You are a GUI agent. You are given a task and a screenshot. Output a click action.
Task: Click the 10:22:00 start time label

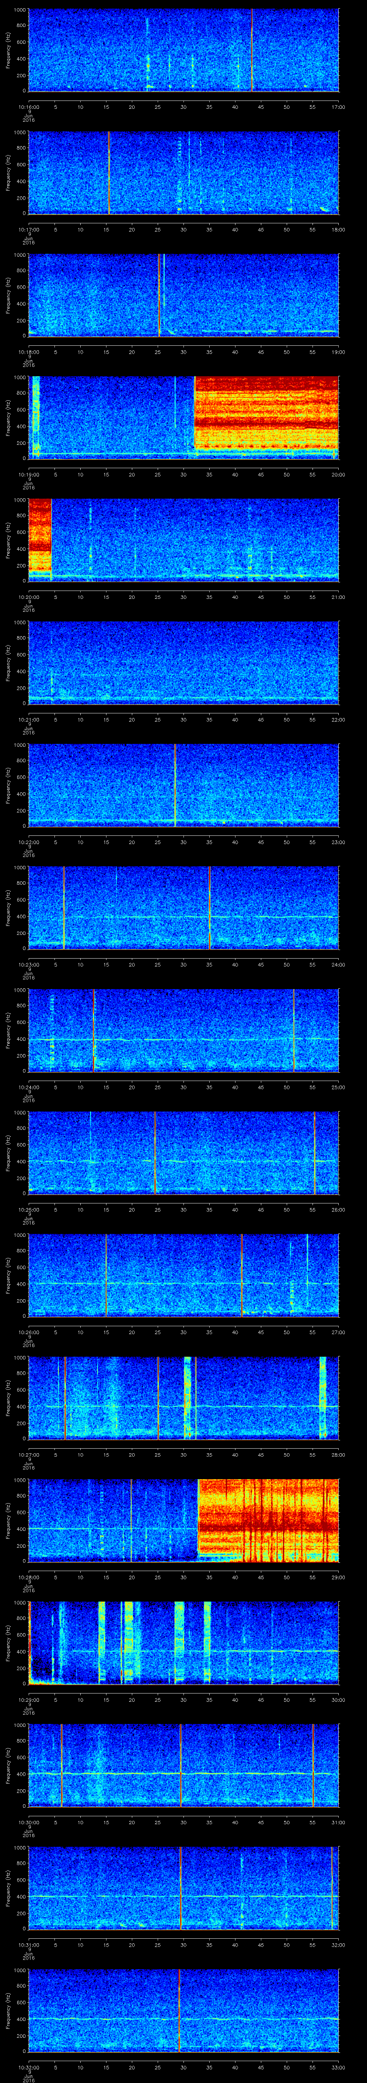pos(29,842)
